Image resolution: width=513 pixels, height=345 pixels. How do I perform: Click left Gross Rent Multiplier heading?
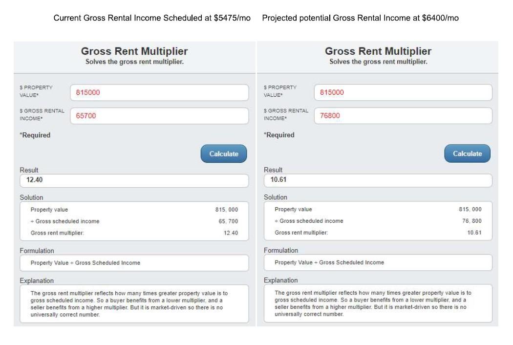point(134,52)
